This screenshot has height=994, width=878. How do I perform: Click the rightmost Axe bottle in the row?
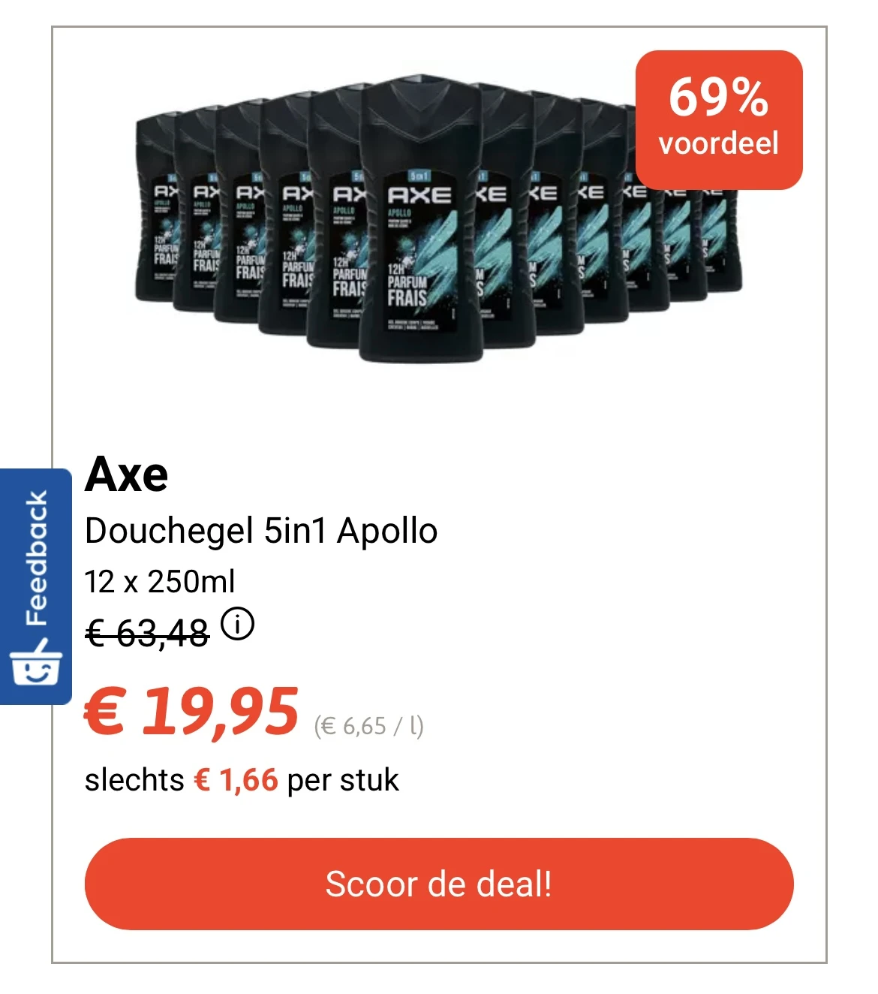coord(723,240)
